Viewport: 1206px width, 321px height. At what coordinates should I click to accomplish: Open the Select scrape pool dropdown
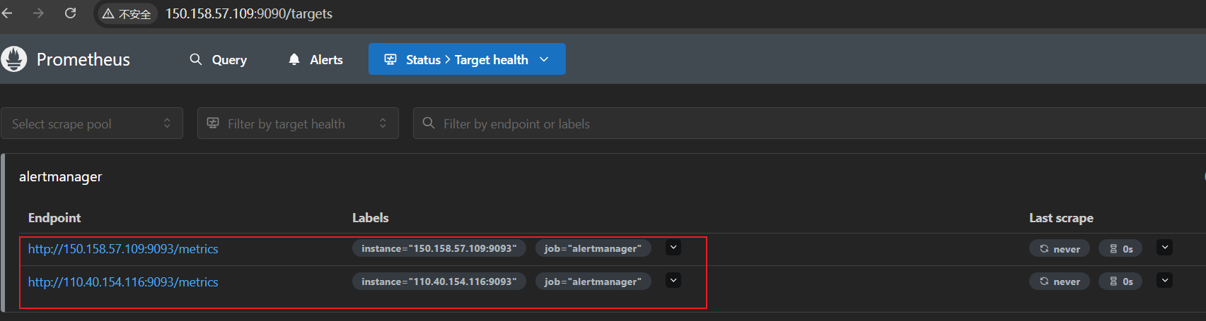(92, 123)
